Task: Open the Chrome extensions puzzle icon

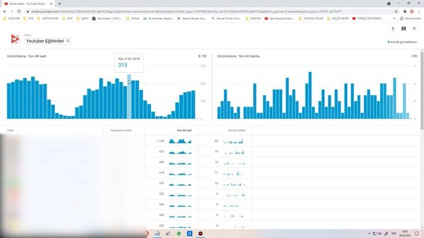Action: (405, 12)
